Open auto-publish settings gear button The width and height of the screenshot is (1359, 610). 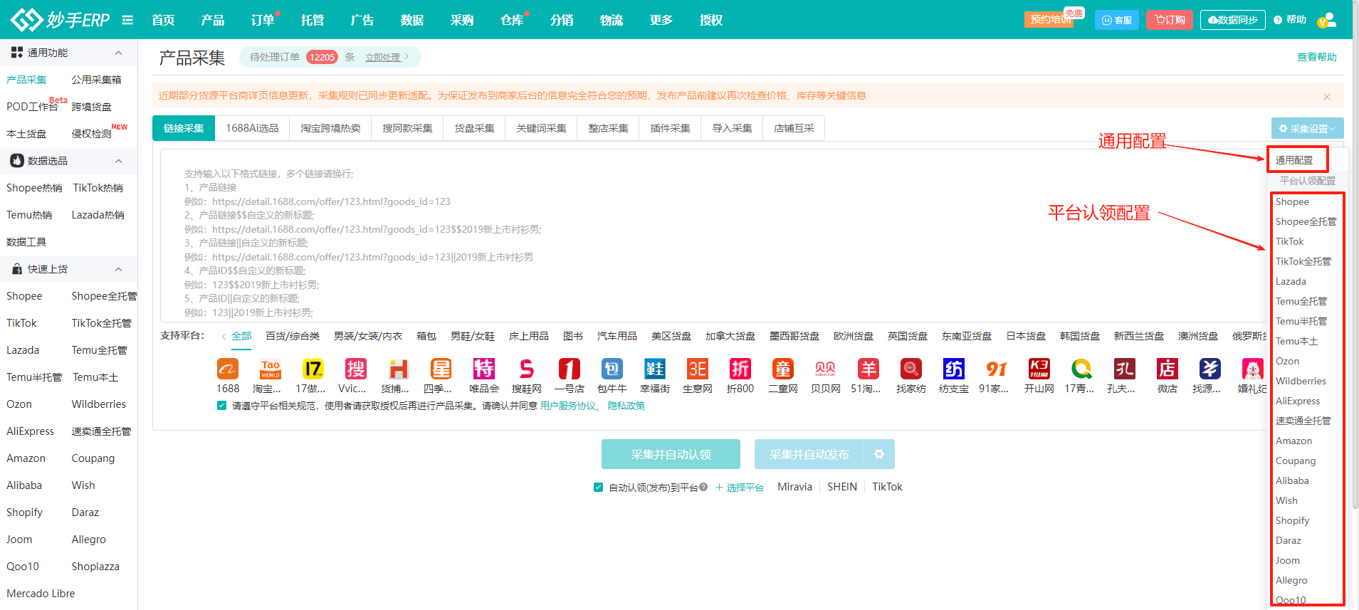[879, 454]
